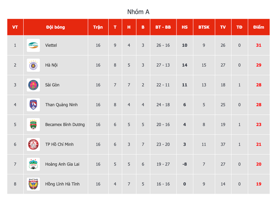Click Hoàng Anh Gia Lai team name
The image size is (278, 203).
click(62, 164)
